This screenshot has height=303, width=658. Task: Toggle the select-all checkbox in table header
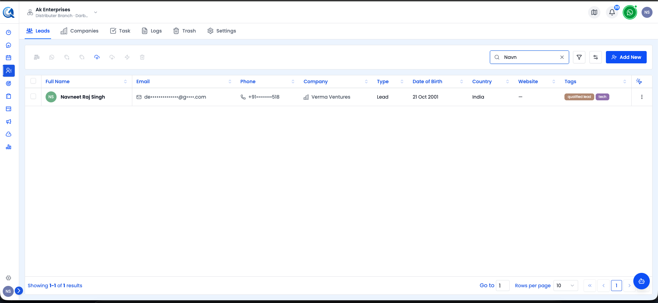(x=33, y=81)
